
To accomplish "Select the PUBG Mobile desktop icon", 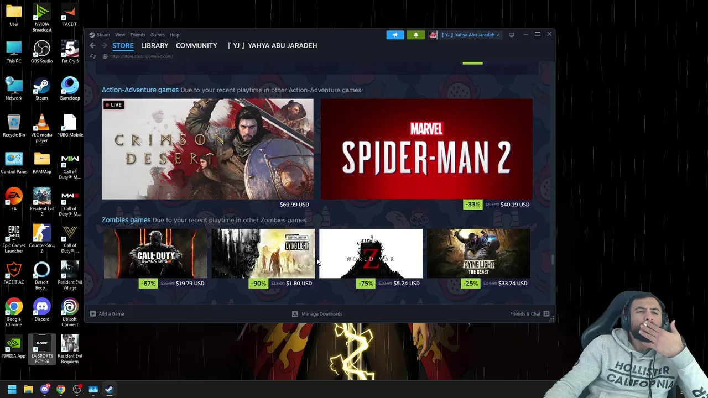I will [x=70, y=125].
